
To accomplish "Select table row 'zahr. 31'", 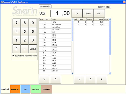I will (55, 68).
